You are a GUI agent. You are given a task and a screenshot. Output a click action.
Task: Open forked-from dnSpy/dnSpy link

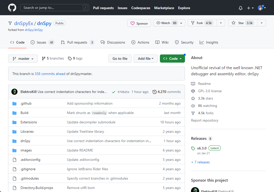pyautogui.click(x=34, y=30)
